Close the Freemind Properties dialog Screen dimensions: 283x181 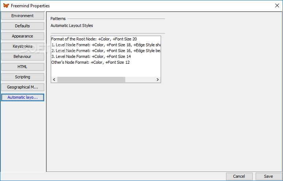(277, 5)
